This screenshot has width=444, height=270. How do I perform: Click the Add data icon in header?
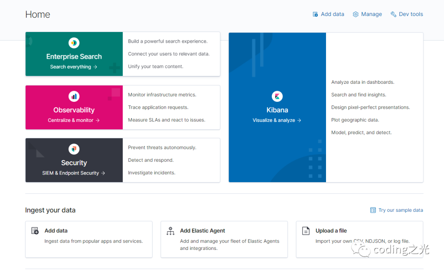(315, 14)
